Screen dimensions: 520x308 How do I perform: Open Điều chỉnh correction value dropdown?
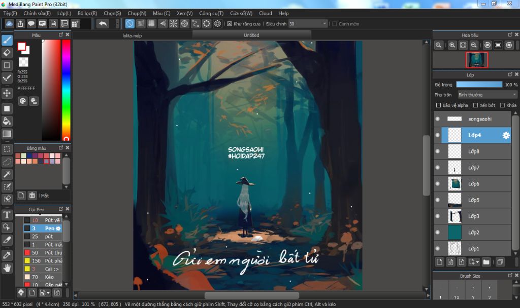pyautogui.click(x=308, y=24)
